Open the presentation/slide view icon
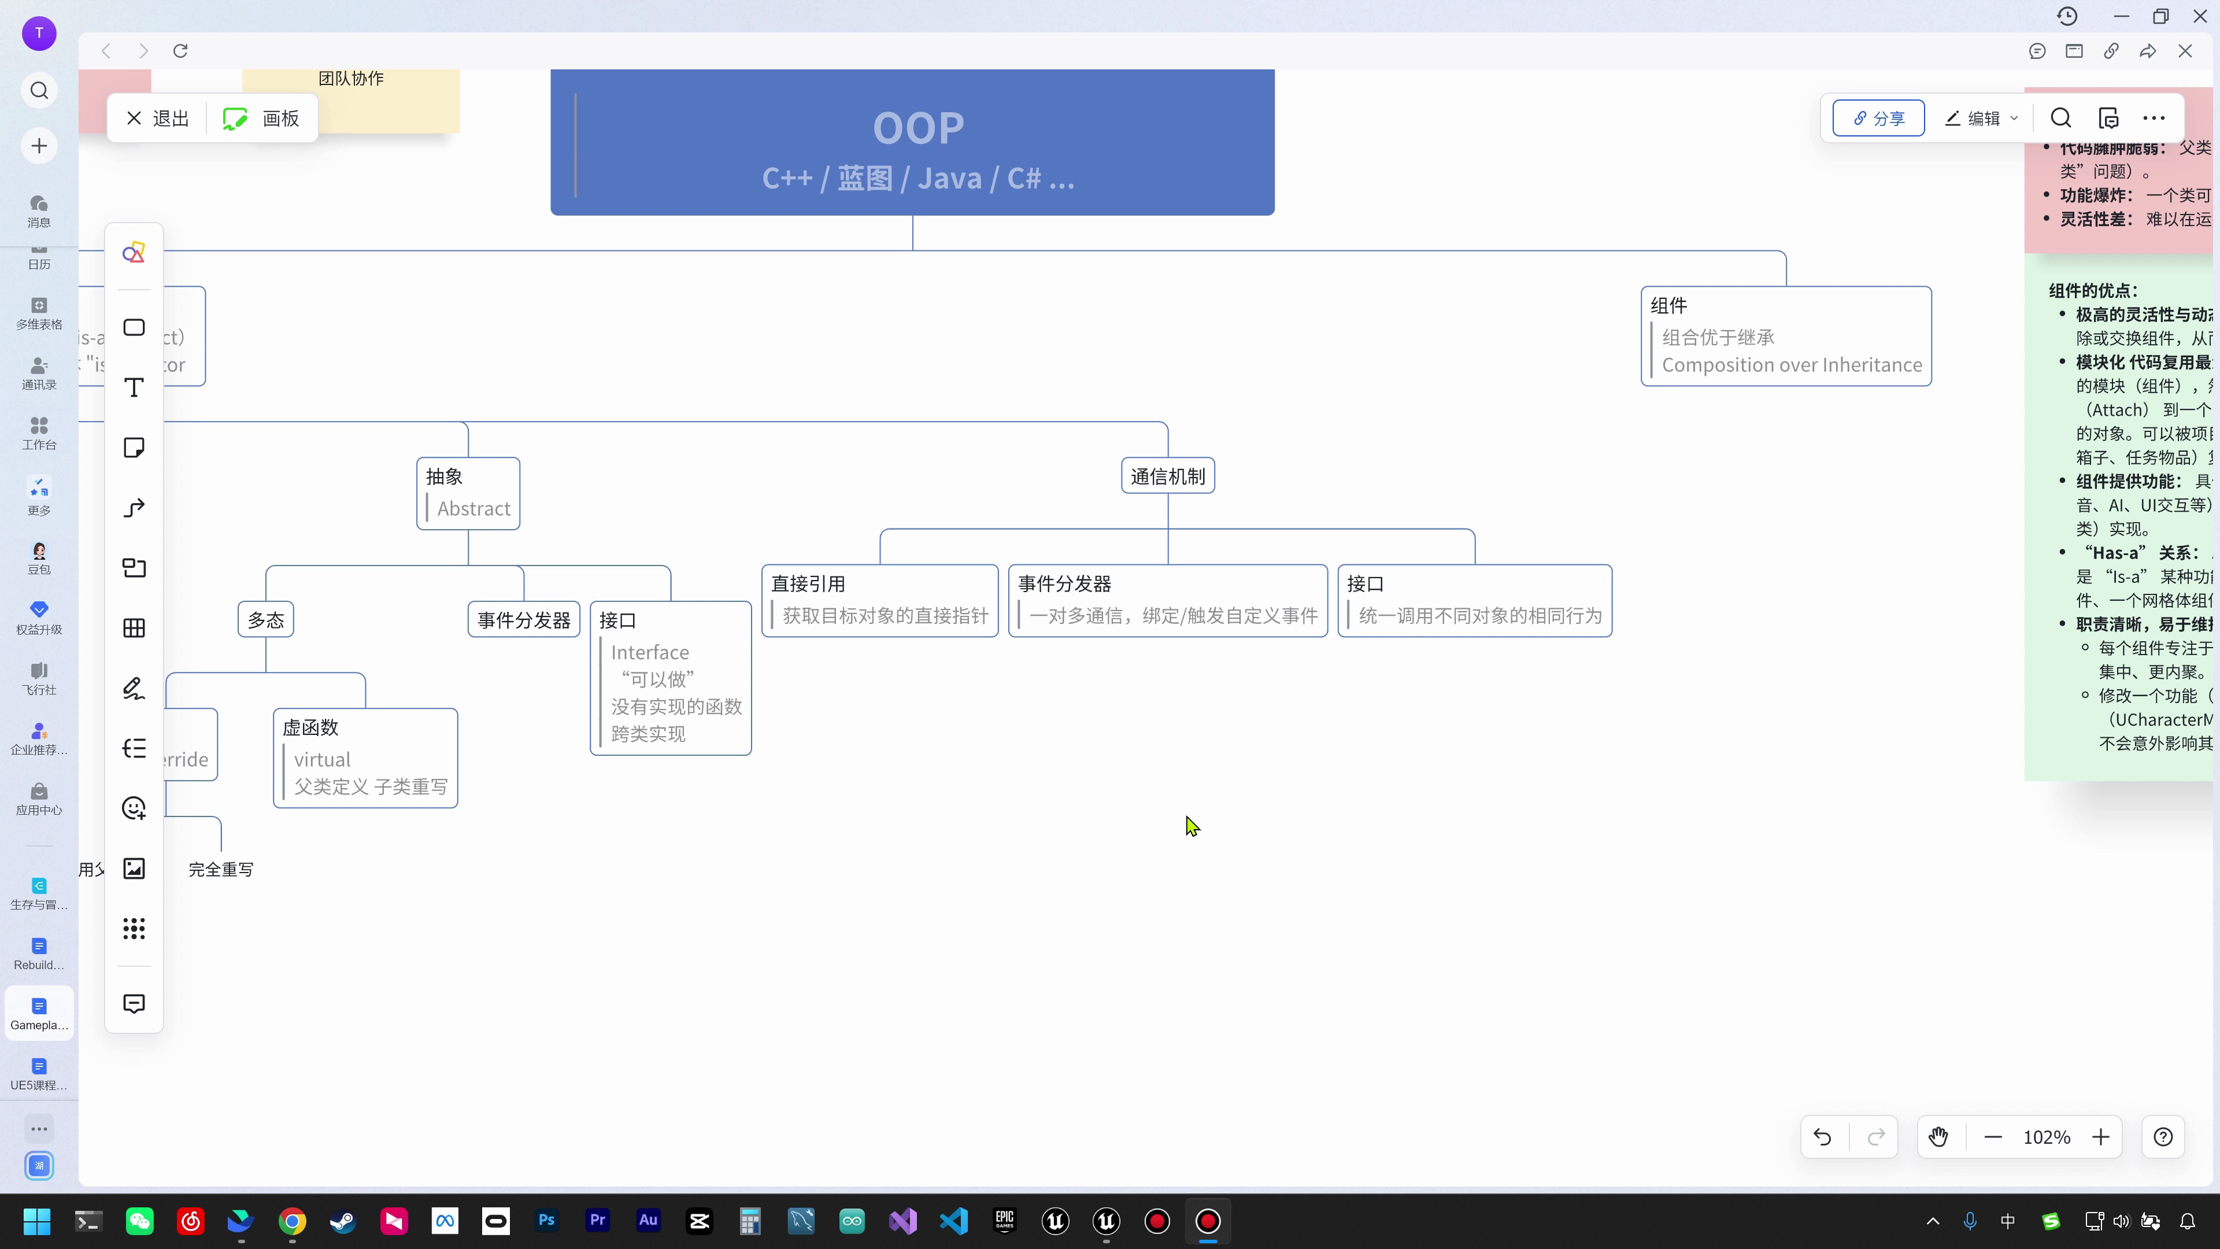 coord(2074,51)
